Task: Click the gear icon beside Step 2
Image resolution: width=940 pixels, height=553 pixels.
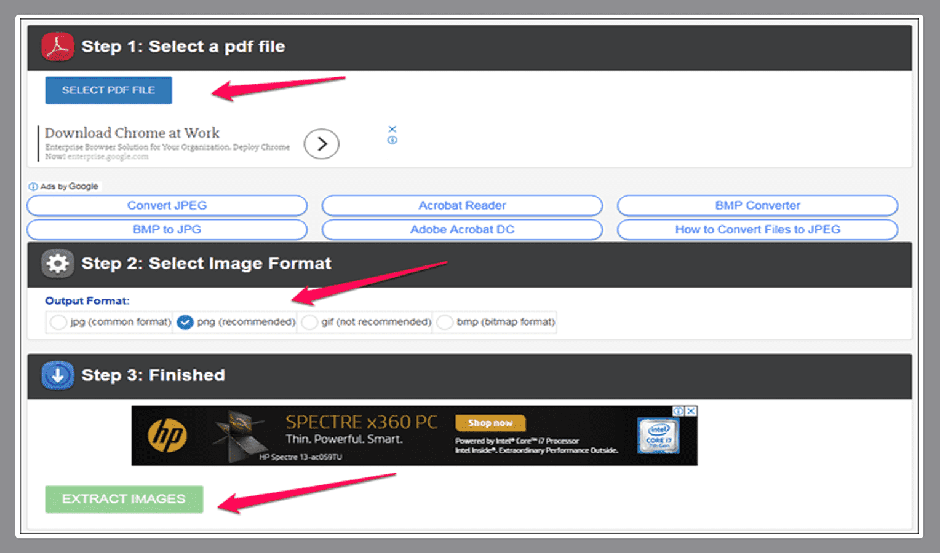Action: (x=58, y=264)
